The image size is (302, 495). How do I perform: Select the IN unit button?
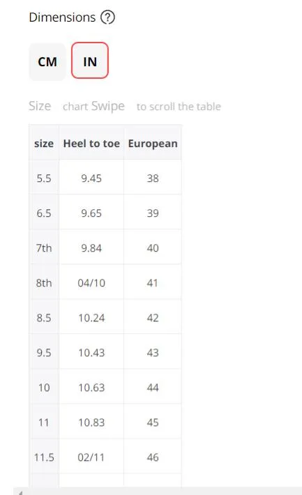(x=90, y=61)
